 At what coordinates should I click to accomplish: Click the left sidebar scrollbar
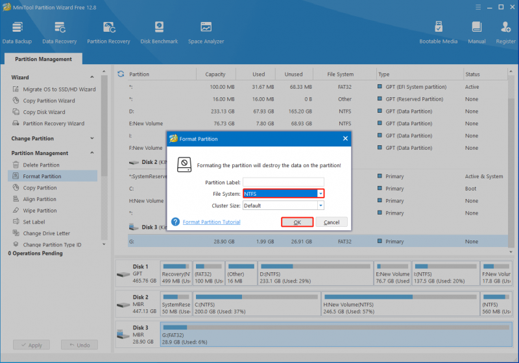104,126
